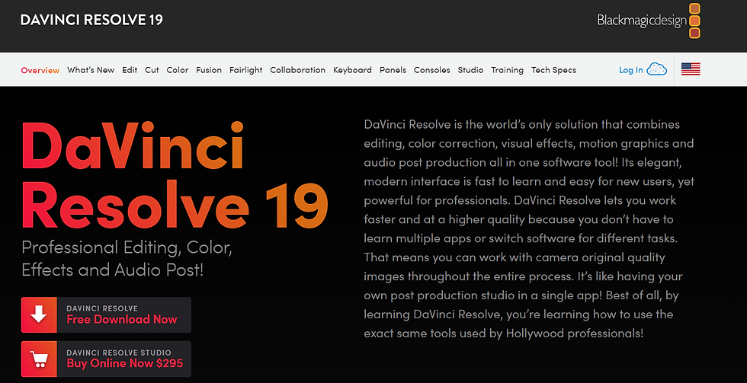Open the Edit page tab
The height and width of the screenshot is (383, 747).
point(130,70)
